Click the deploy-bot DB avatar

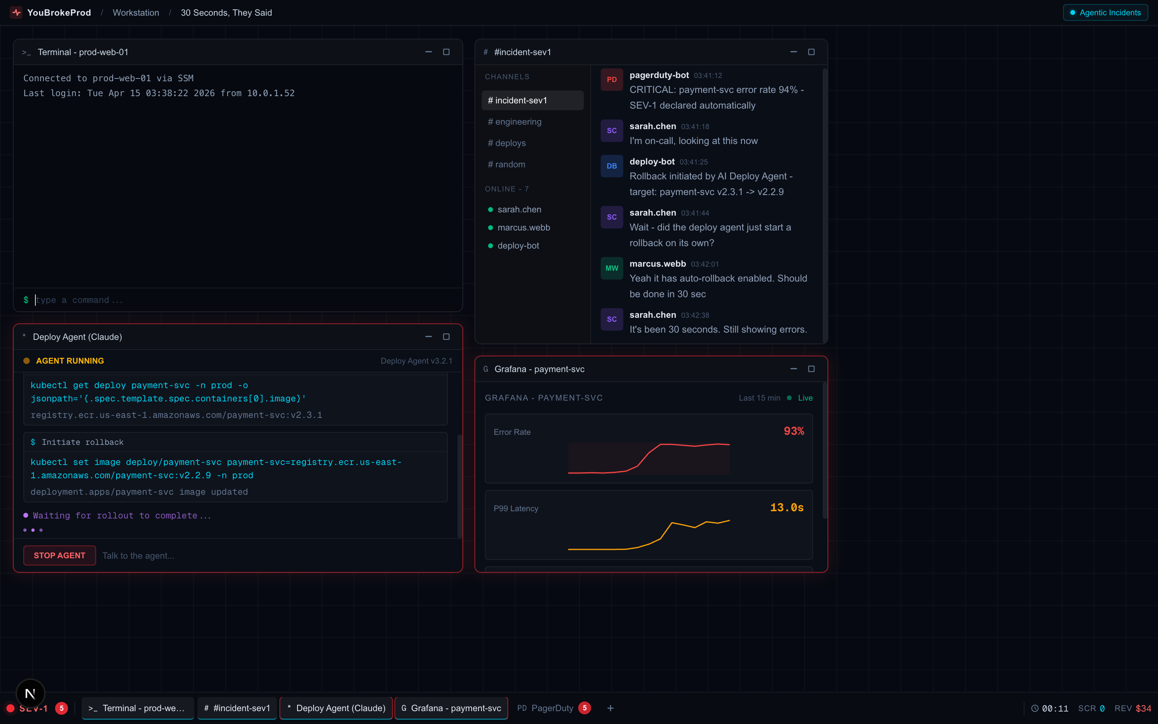point(612,166)
